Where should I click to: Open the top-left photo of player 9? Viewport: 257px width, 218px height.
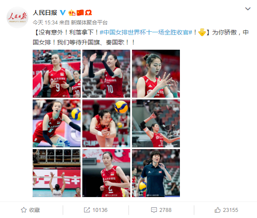tap(57, 74)
